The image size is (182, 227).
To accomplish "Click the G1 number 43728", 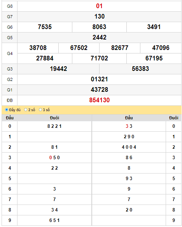I will point(100,90).
